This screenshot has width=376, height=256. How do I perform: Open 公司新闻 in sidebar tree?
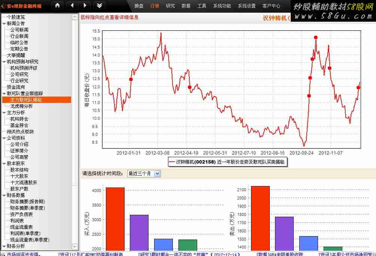click(x=19, y=30)
